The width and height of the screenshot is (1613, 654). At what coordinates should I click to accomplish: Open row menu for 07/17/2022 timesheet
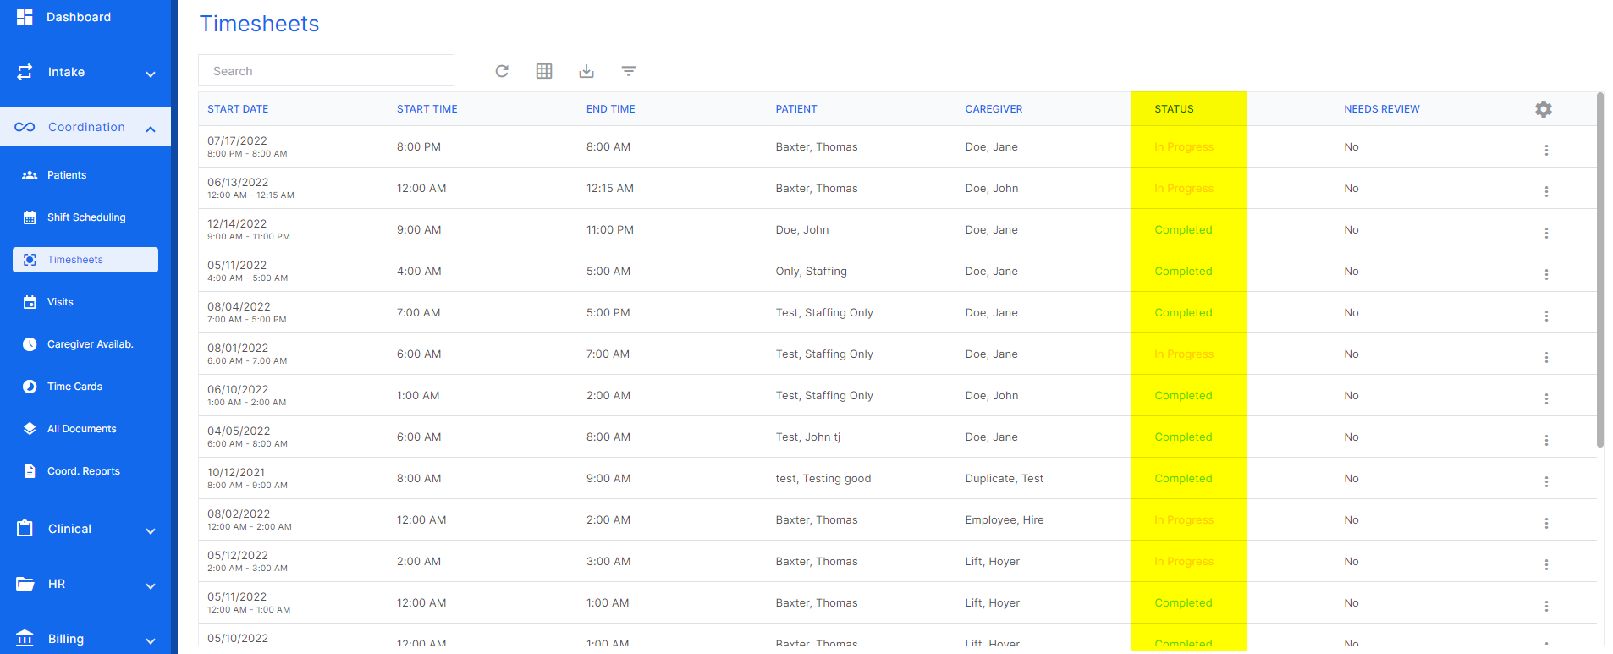coord(1546,150)
